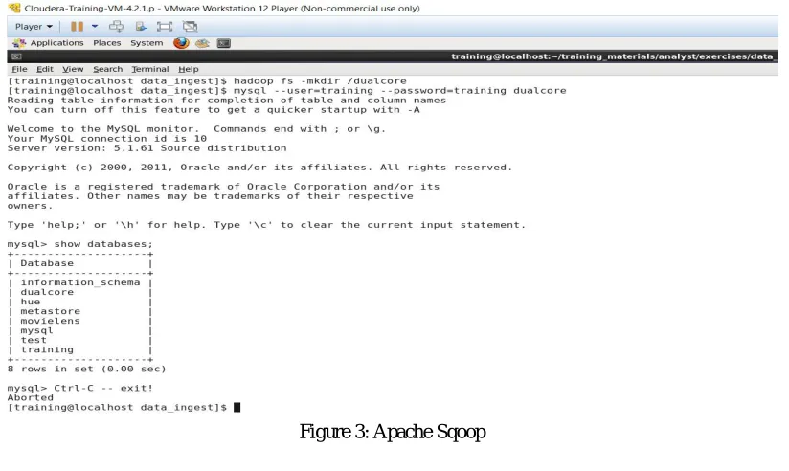This screenshot has width=789, height=471.
Task: Open the Player dropdown menu
Action: tap(34, 27)
